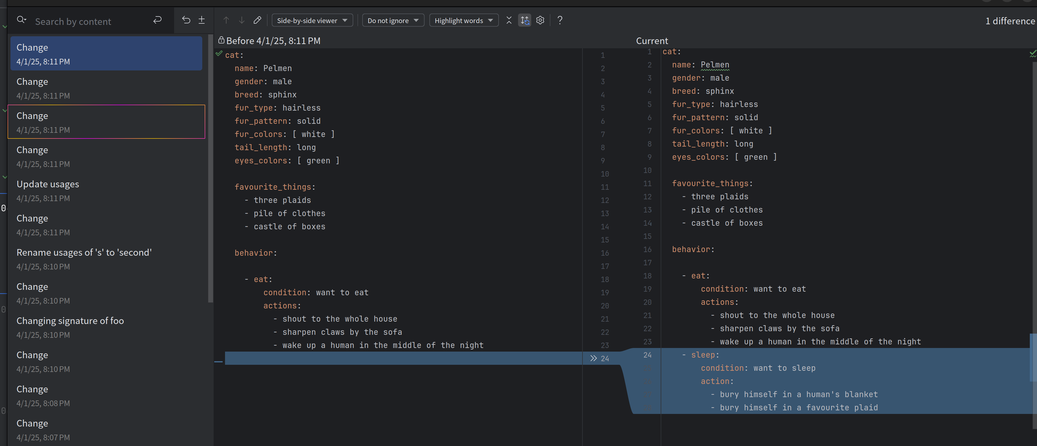Click 'favourite_things:' in the Before pane

[x=275, y=187]
